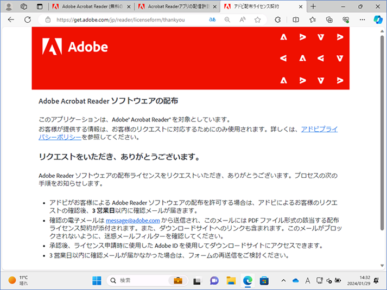
Task: Open the Teams chat taskbar icon
Action: coord(214,281)
